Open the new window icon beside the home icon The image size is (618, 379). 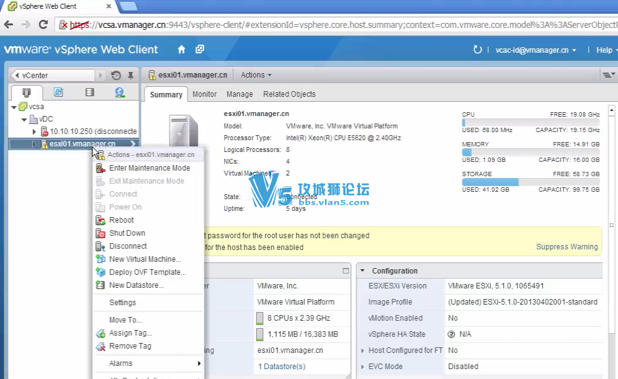tap(200, 49)
